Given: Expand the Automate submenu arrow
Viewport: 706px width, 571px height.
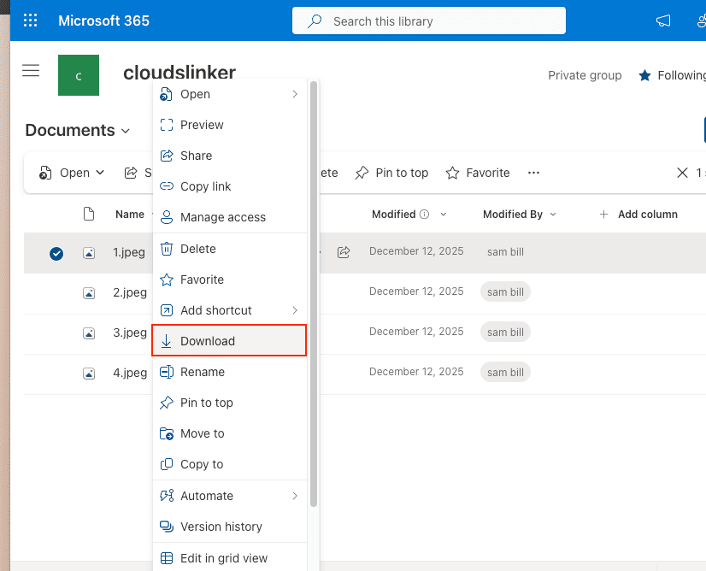Looking at the screenshot, I should (294, 496).
